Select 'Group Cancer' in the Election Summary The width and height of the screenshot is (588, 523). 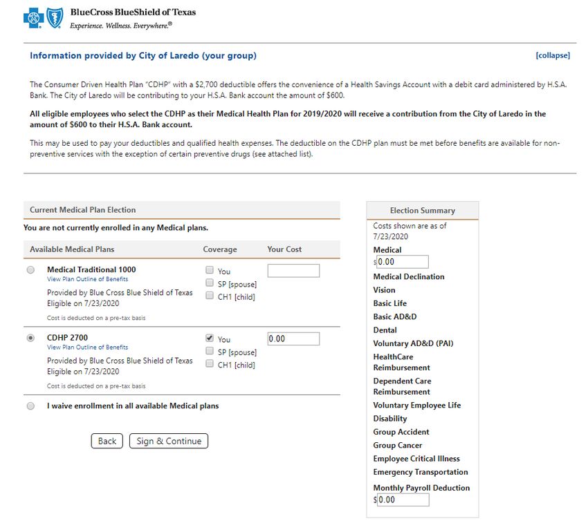coord(398,446)
